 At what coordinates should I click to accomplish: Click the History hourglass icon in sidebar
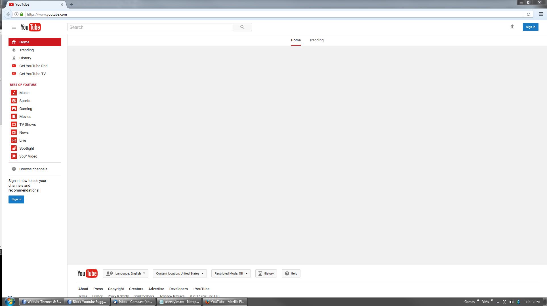[x=14, y=58]
